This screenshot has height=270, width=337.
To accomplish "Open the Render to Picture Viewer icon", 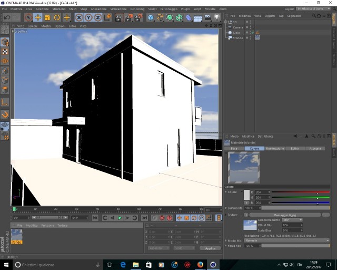I will click(128, 17).
